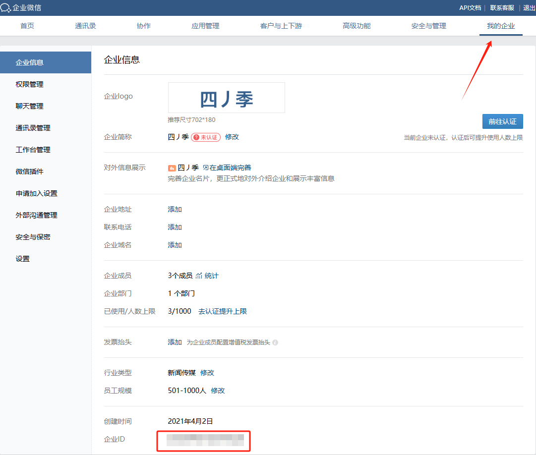
Task: Select 权限管理 in the sidebar
Action: 30,84
